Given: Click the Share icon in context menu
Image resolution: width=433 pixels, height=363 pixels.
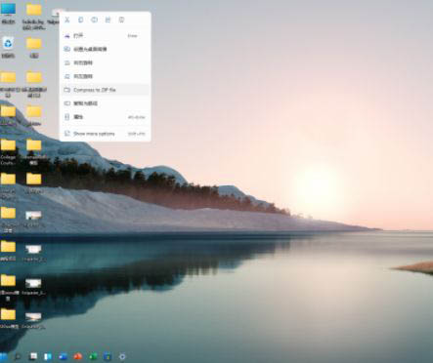Looking at the screenshot, I should (x=108, y=20).
